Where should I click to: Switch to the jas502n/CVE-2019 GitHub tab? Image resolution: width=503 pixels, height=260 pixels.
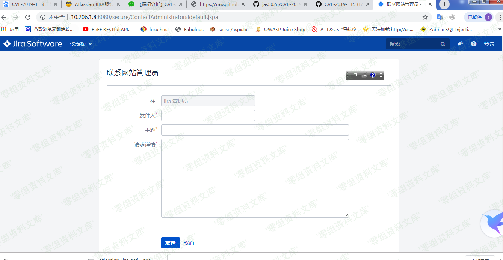(279, 4)
